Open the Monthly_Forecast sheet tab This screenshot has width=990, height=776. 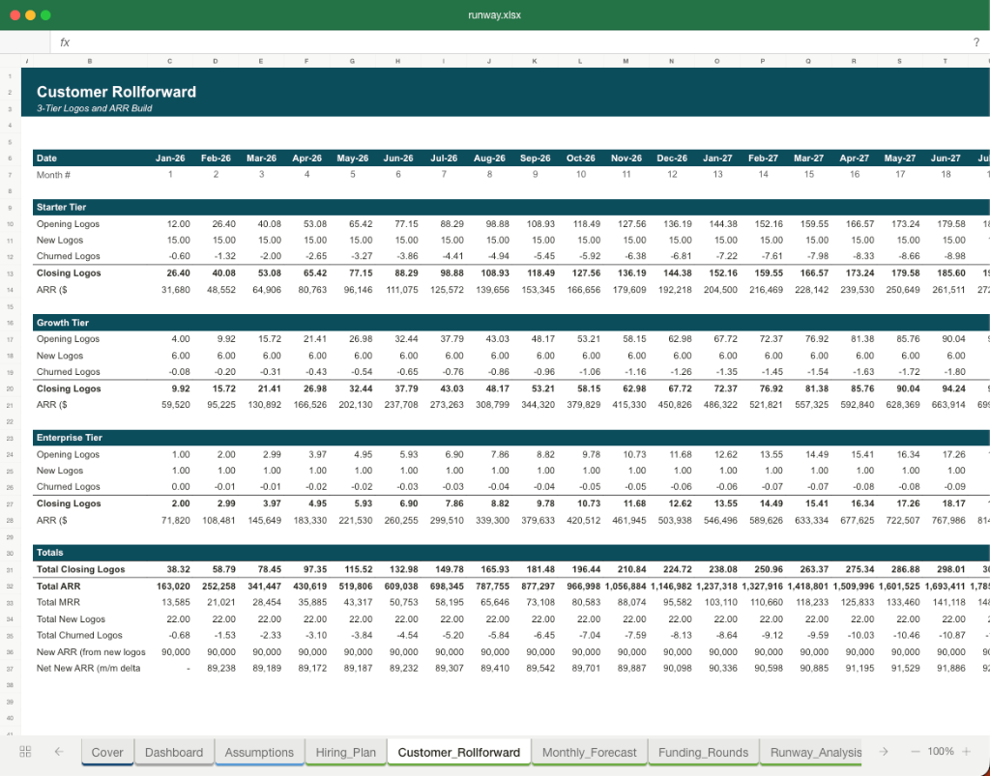[x=589, y=752]
